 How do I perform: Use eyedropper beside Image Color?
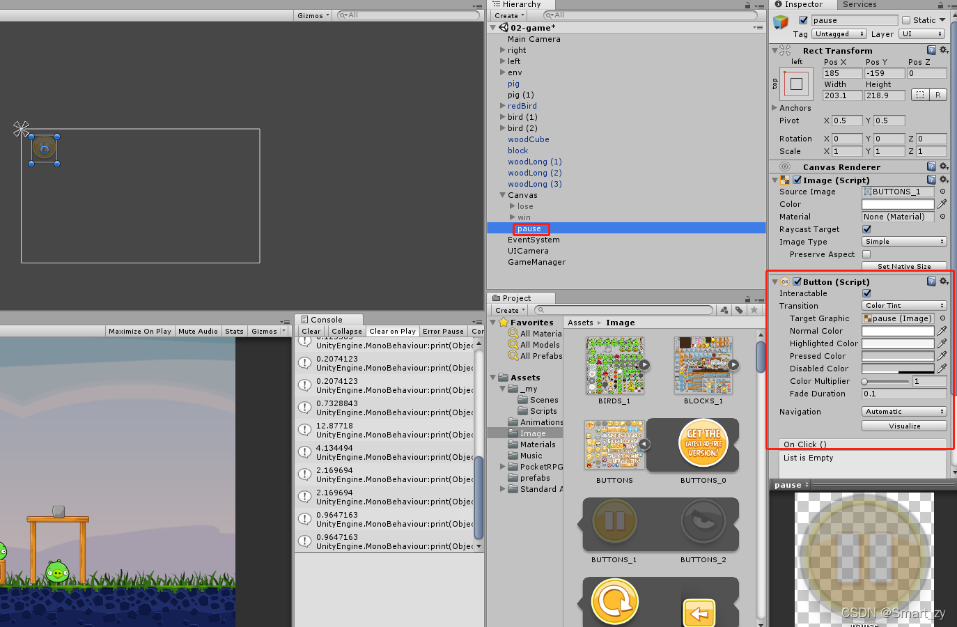click(x=942, y=204)
